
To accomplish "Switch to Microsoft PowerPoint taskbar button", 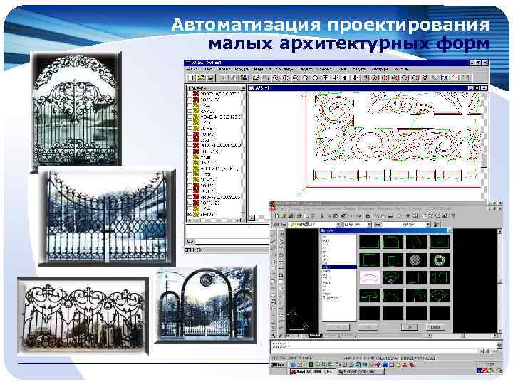I will [361, 372].
